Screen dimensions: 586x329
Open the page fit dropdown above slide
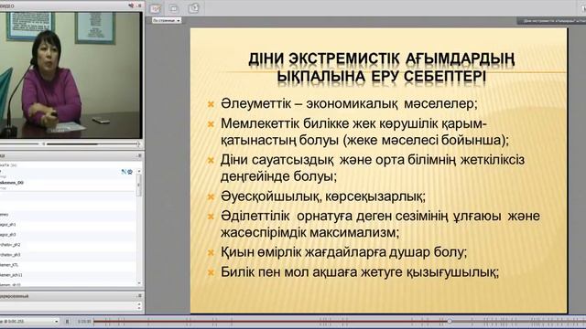coord(167,20)
